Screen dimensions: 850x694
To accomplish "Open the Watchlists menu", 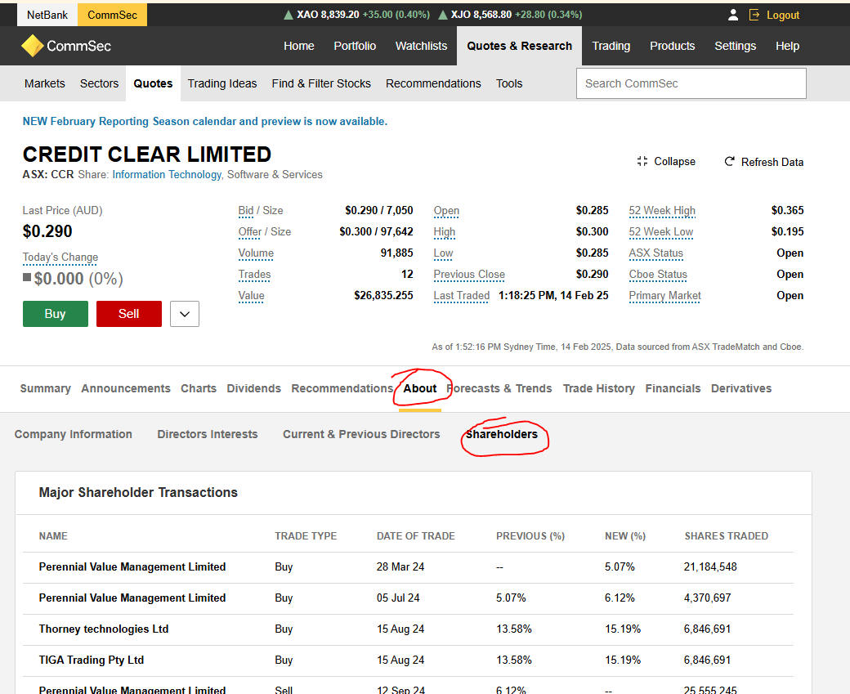I will click(421, 46).
